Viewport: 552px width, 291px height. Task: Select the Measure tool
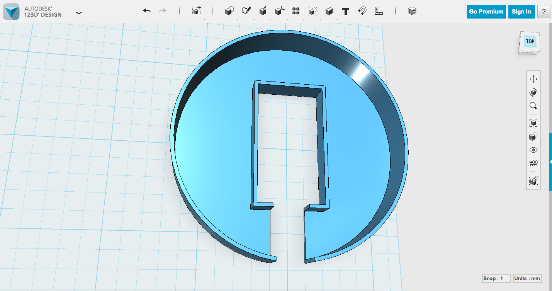click(379, 11)
